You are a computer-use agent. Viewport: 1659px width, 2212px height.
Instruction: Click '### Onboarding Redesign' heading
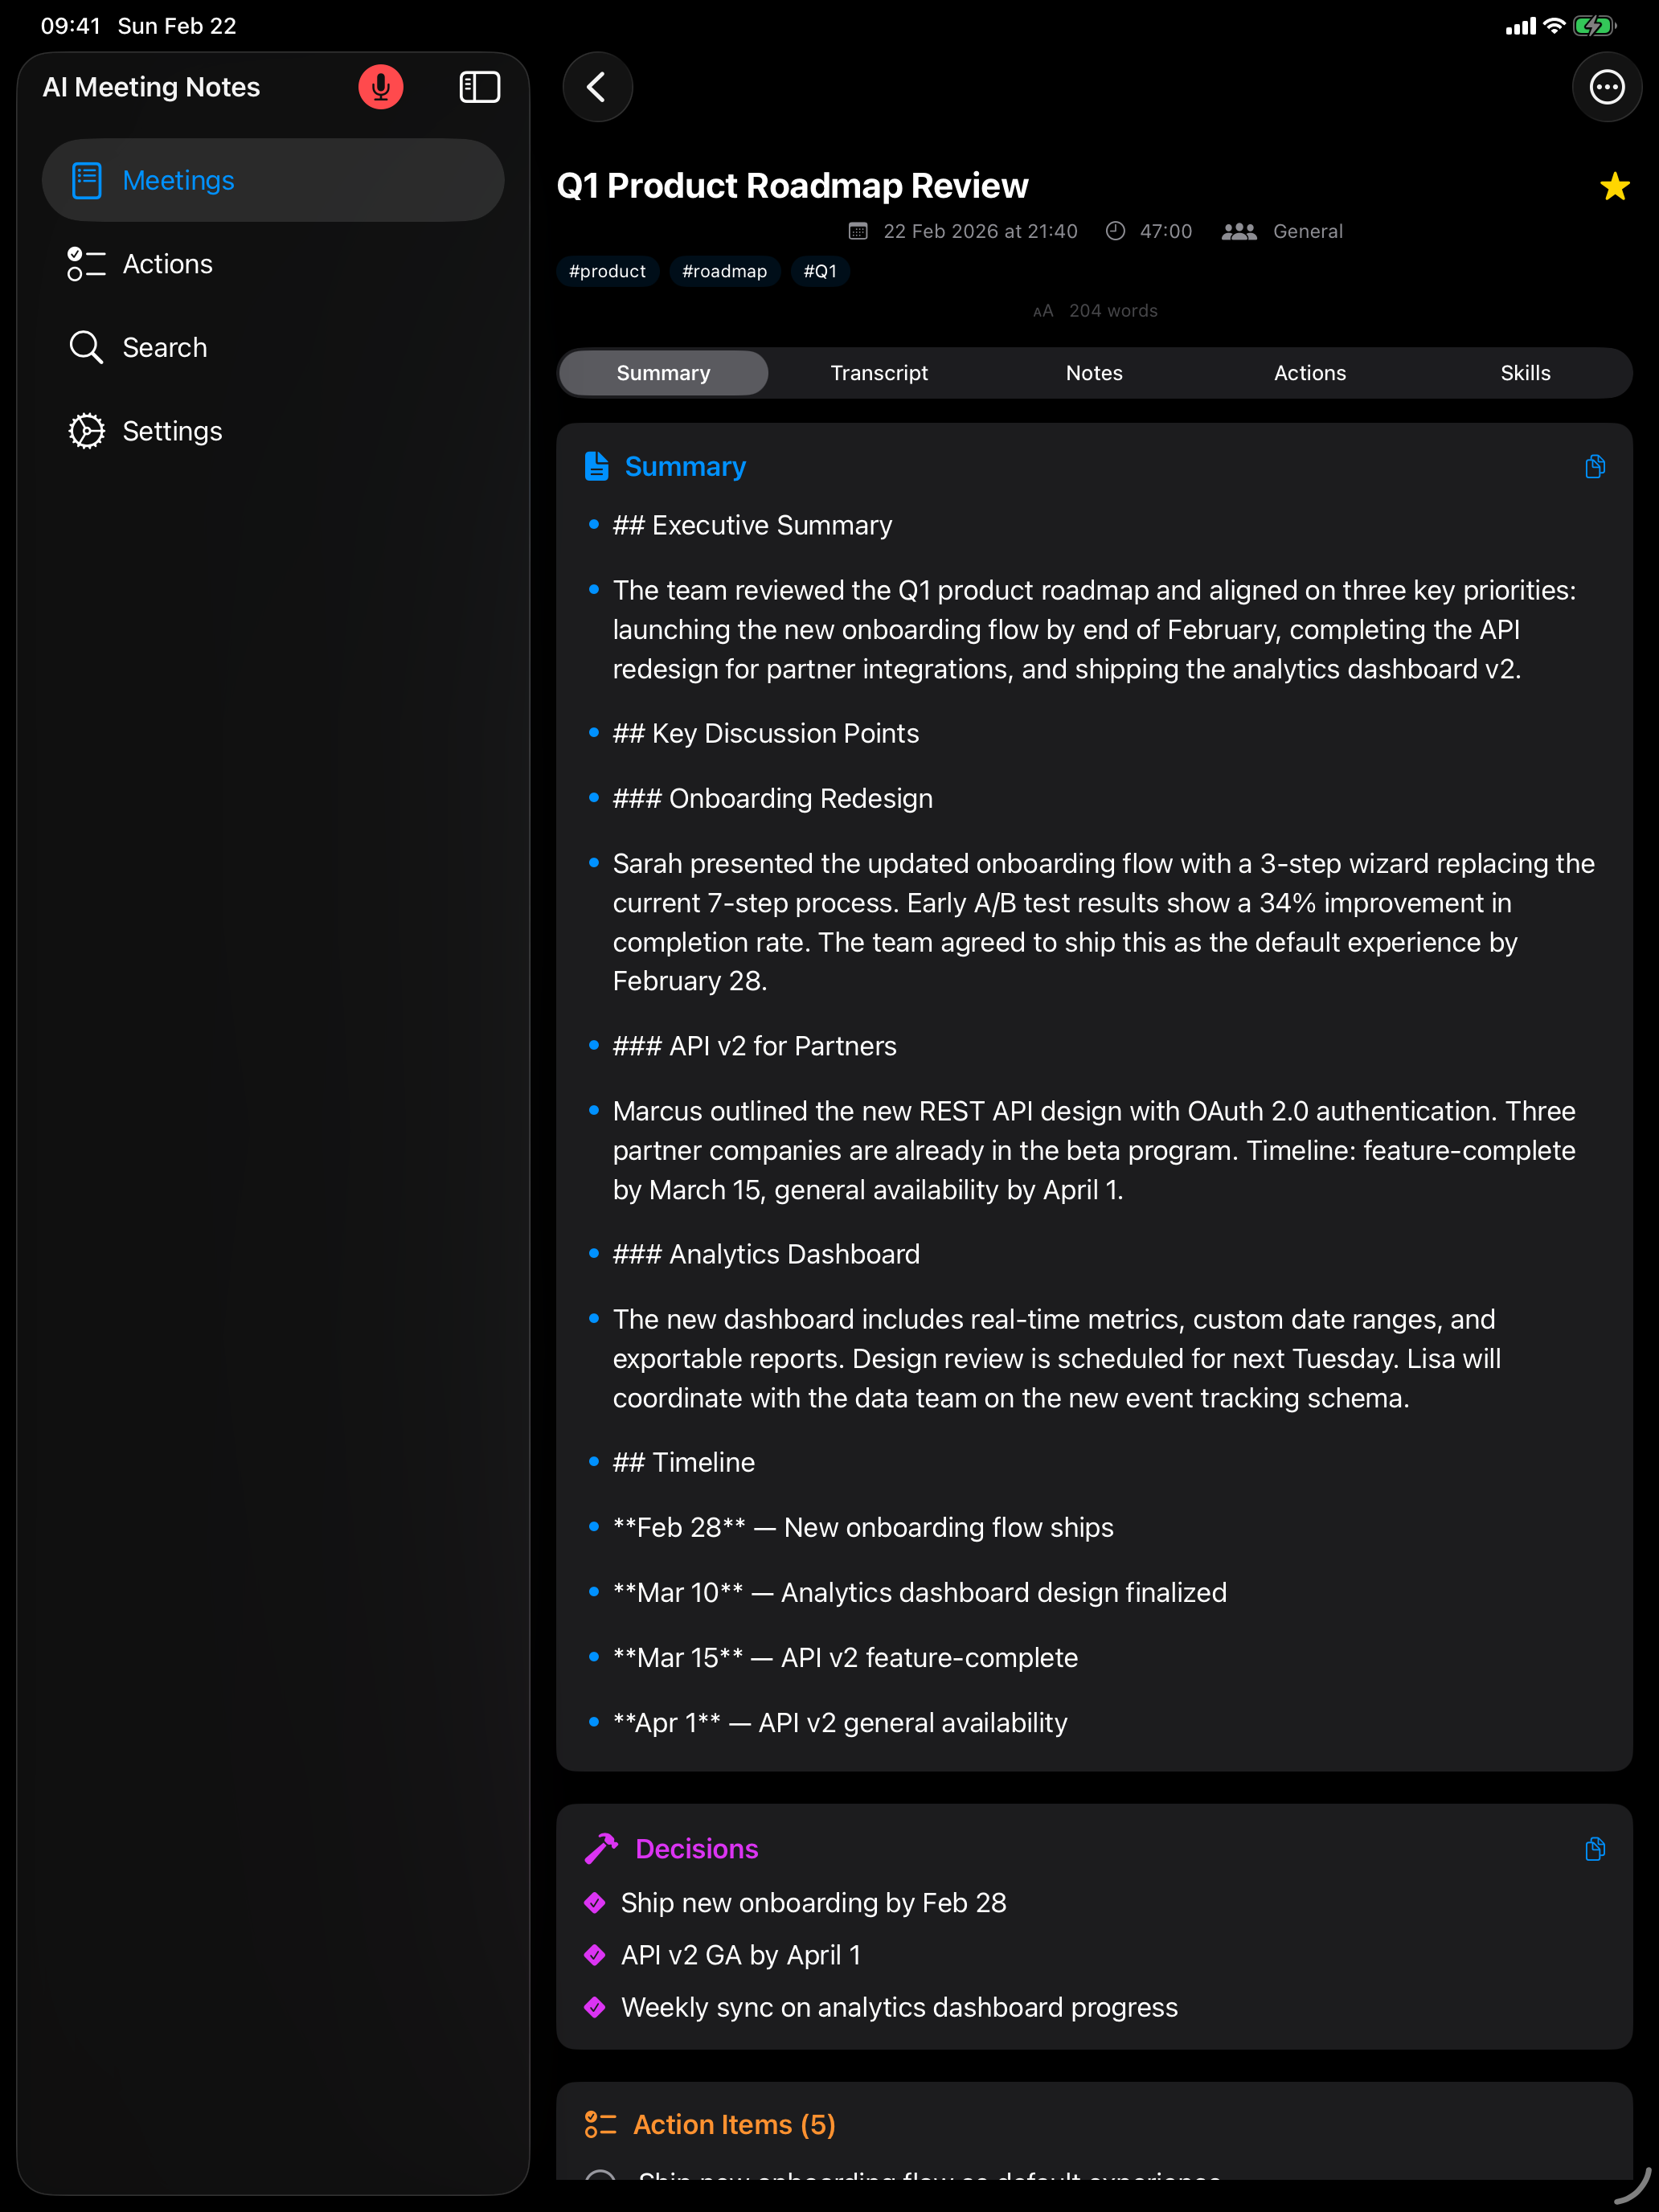point(772,798)
